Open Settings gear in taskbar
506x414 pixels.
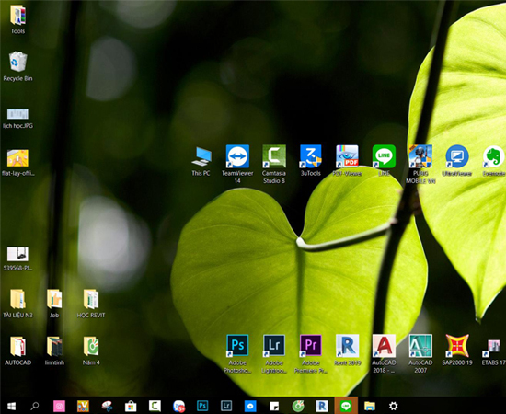[394, 406]
